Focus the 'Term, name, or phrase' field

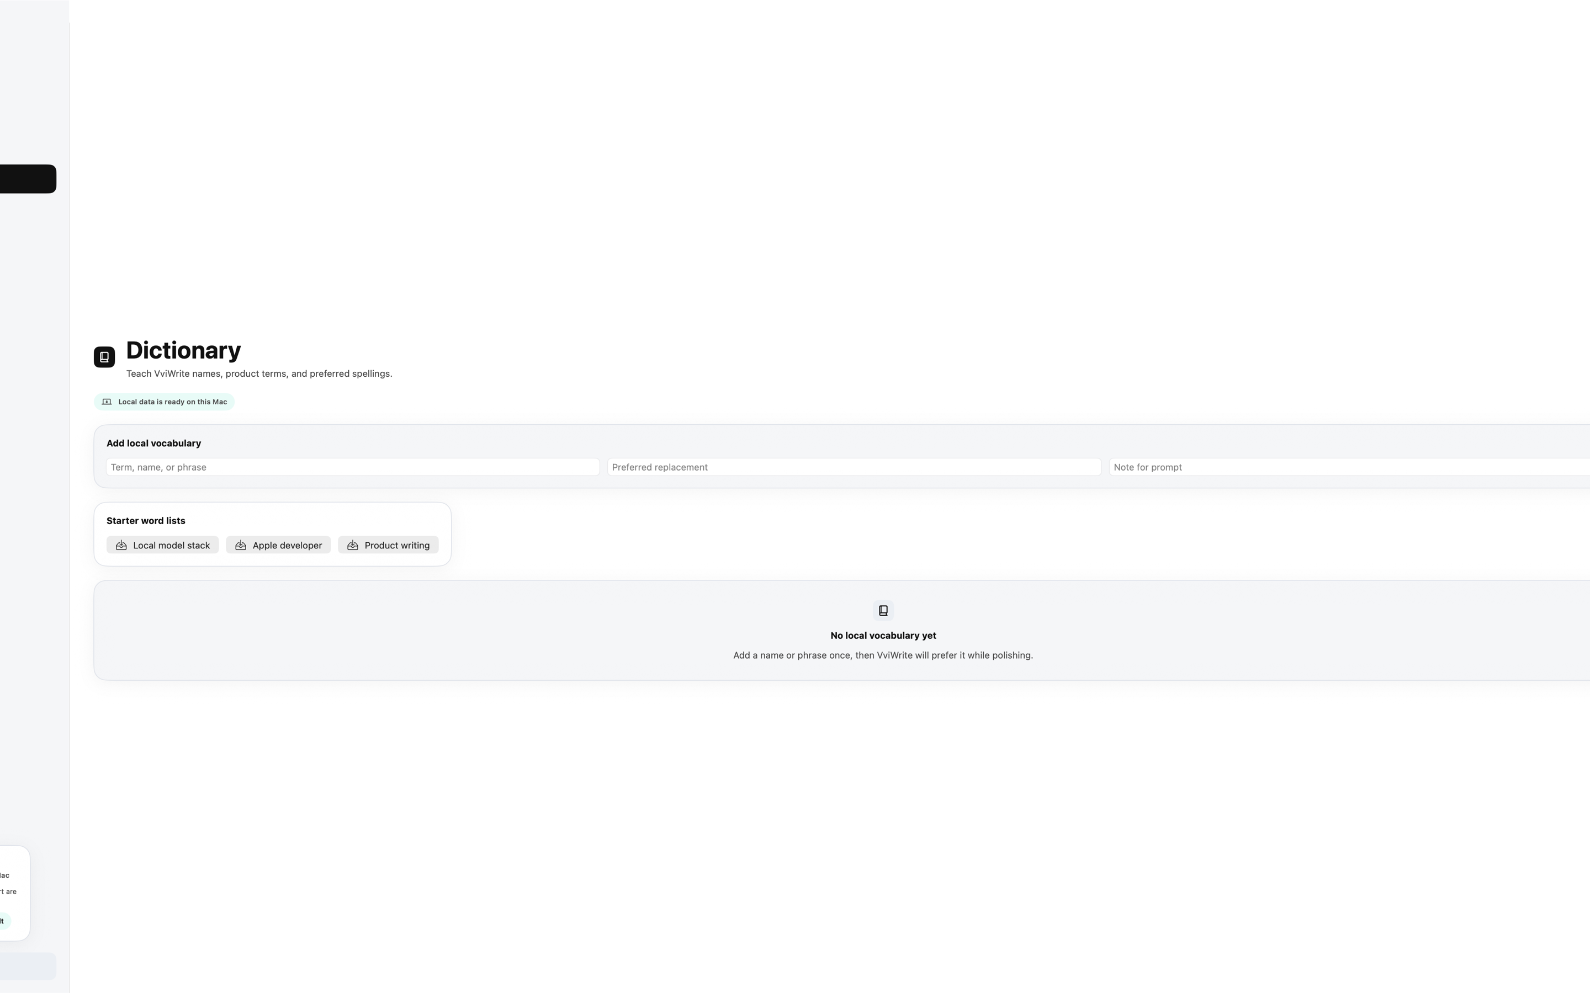pyautogui.click(x=353, y=467)
